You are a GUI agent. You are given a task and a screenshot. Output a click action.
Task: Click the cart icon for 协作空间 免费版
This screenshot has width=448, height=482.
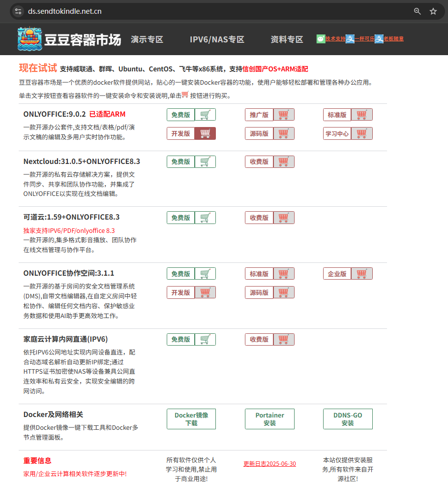[x=205, y=274]
